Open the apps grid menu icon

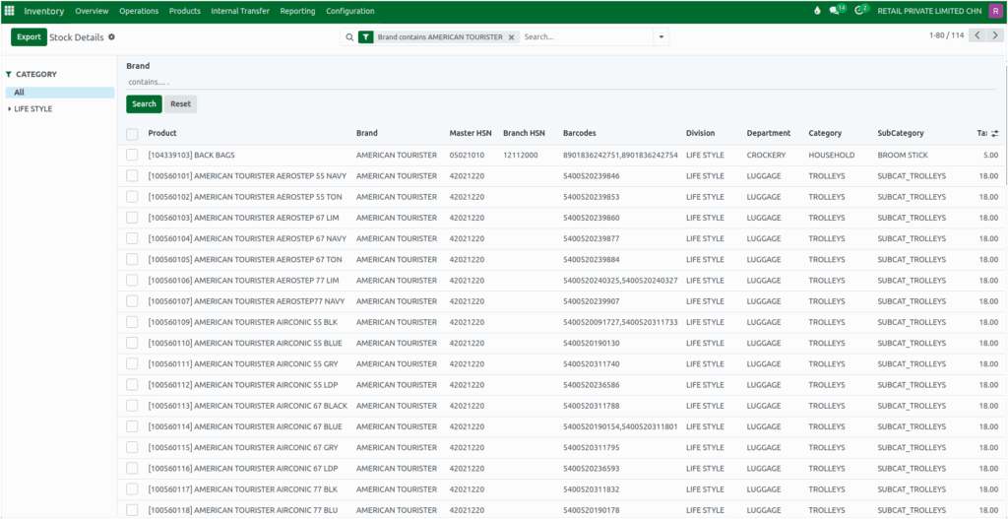(9, 11)
